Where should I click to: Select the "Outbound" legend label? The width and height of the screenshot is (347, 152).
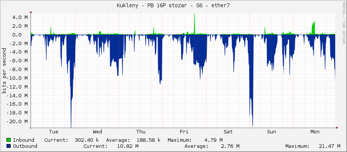click(x=25, y=146)
